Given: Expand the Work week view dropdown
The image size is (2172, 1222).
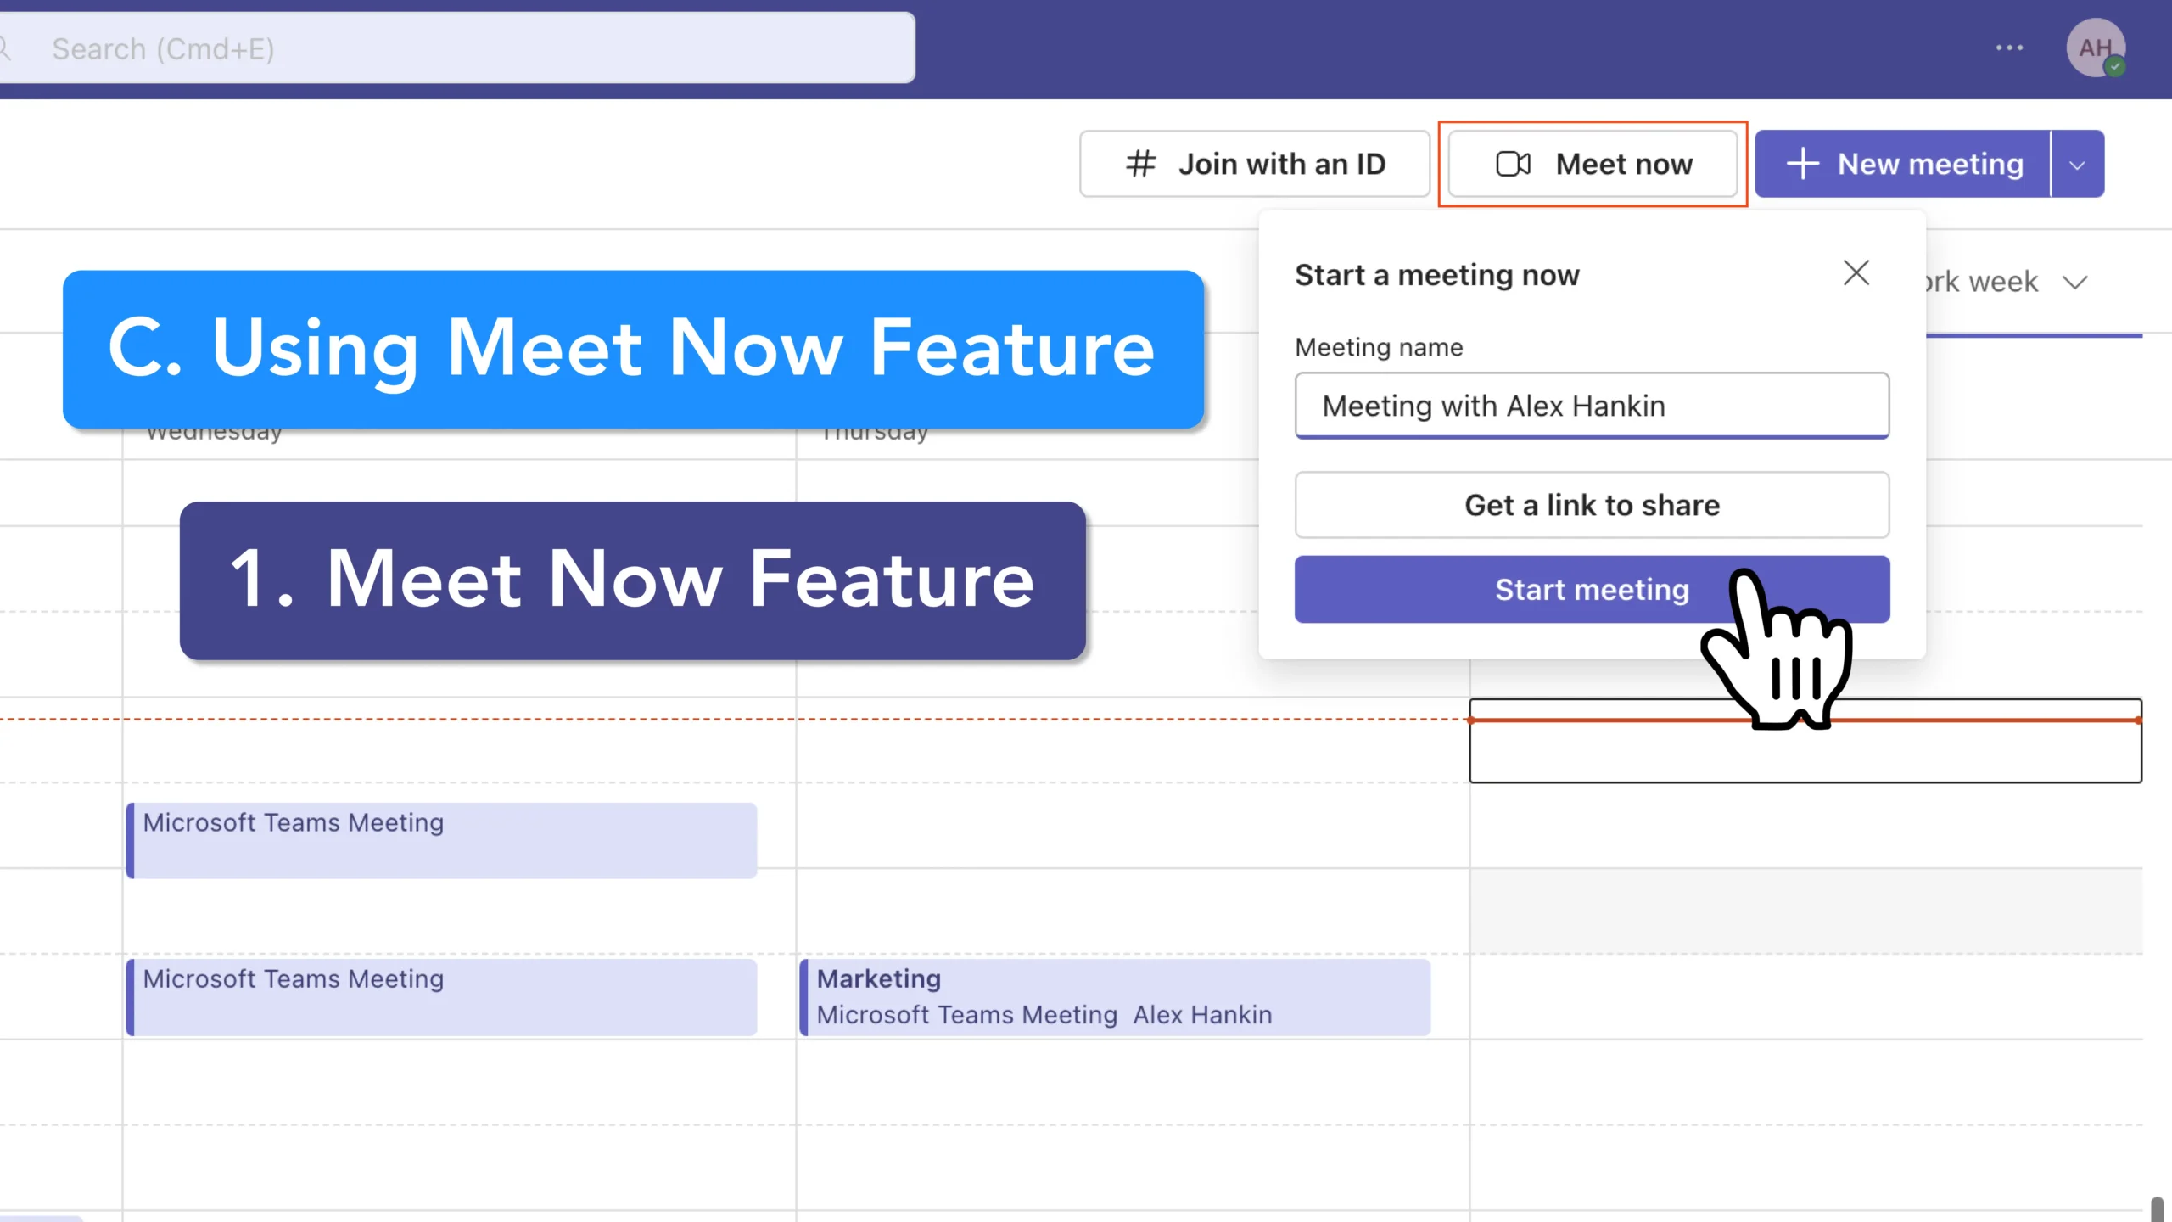Looking at the screenshot, I should pyautogui.click(x=2075, y=283).
